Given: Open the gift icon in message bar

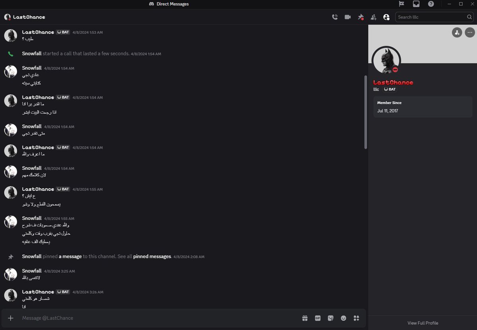Looking at the screenshot, I should click(x=305, y=318).
